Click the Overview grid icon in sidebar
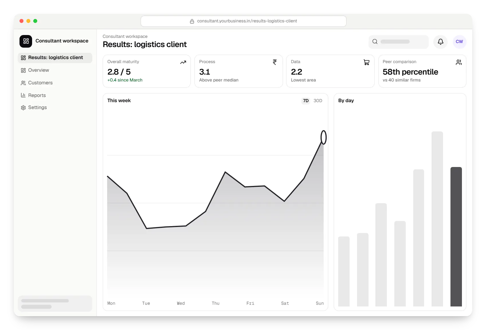Screen dimensions: 486x330 click(x=23, y=70)
